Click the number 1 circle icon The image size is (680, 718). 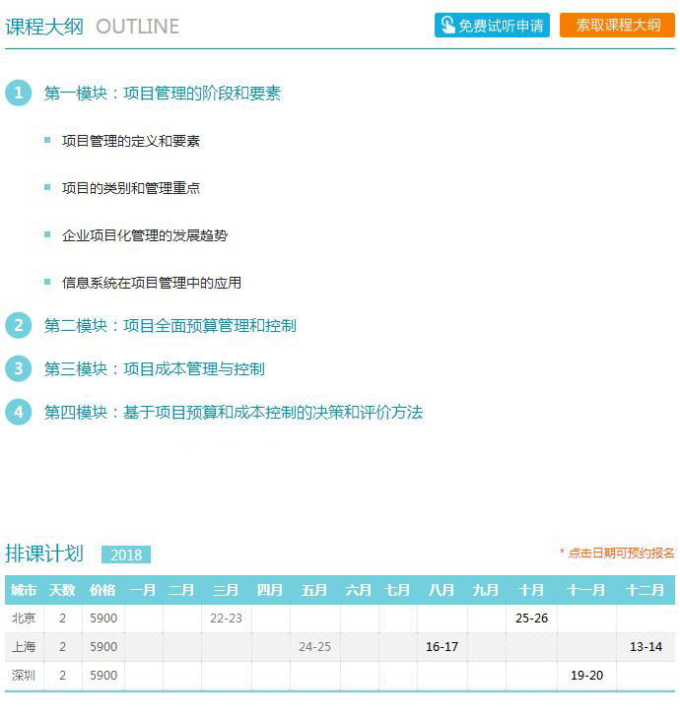point(18,94)
